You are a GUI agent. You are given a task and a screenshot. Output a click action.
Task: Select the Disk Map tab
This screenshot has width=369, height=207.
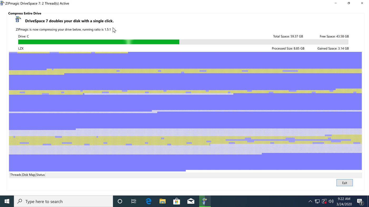pyautogui.click(x=28, y=175)
